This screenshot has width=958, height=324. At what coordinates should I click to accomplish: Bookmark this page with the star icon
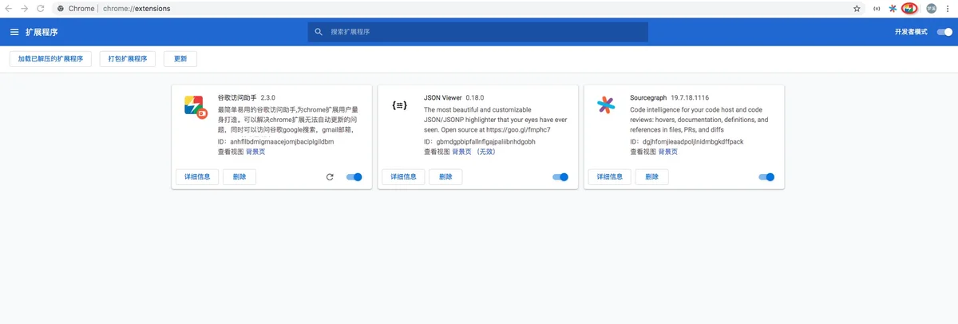pyautogui.click(x=857, y=8)
